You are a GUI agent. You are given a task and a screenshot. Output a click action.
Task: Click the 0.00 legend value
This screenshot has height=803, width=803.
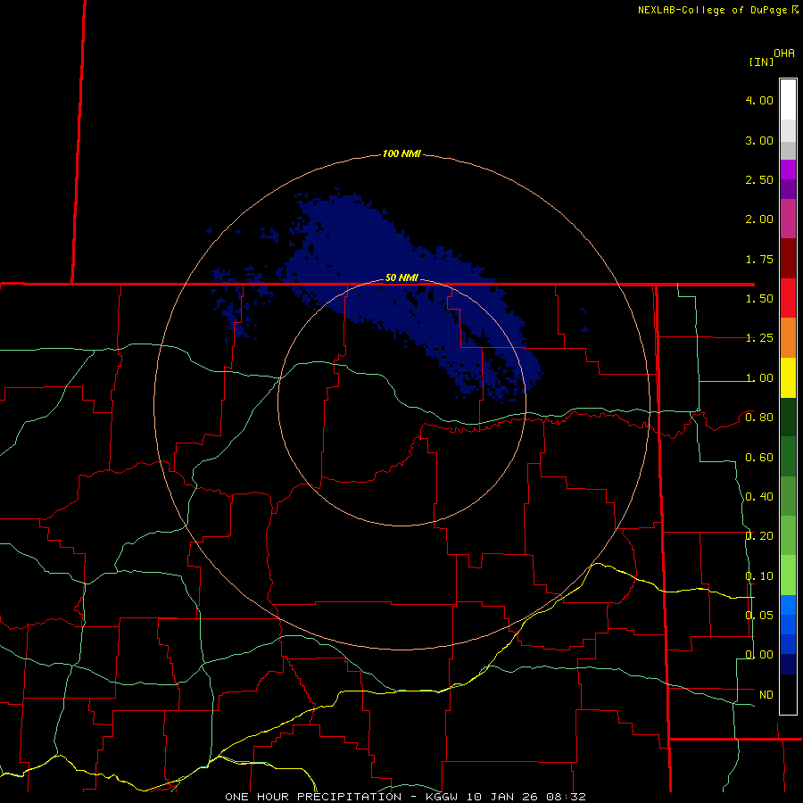[x=759, y=655]
